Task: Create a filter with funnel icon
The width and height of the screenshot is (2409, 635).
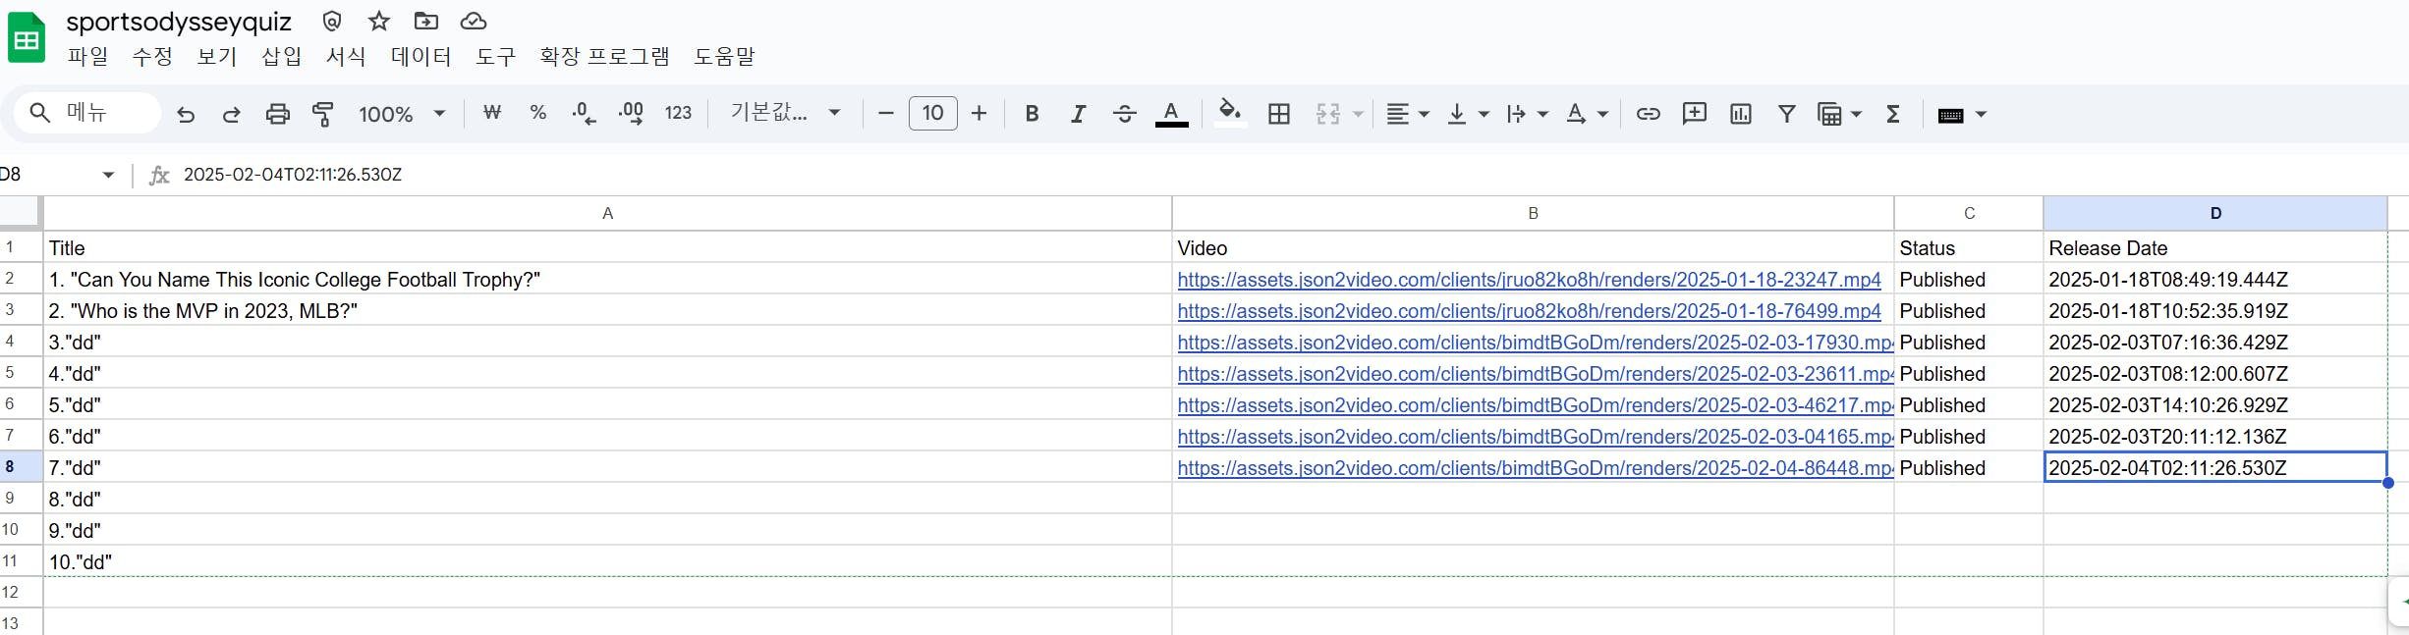Action: 1786,115
